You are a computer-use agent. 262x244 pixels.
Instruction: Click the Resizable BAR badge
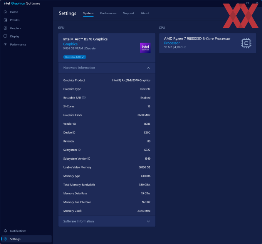tap(75, 57)
